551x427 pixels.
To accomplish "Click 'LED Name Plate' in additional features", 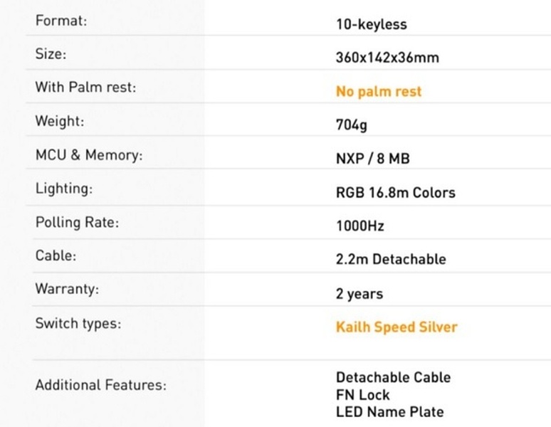I will tap(389, 411).
